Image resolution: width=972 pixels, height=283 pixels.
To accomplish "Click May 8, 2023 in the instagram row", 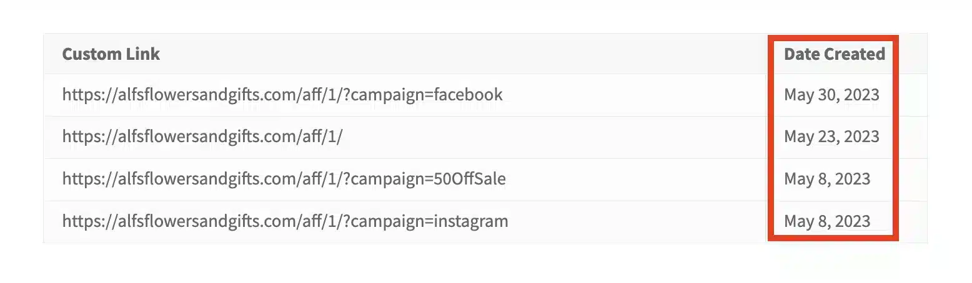I will [x=827, y=222].
